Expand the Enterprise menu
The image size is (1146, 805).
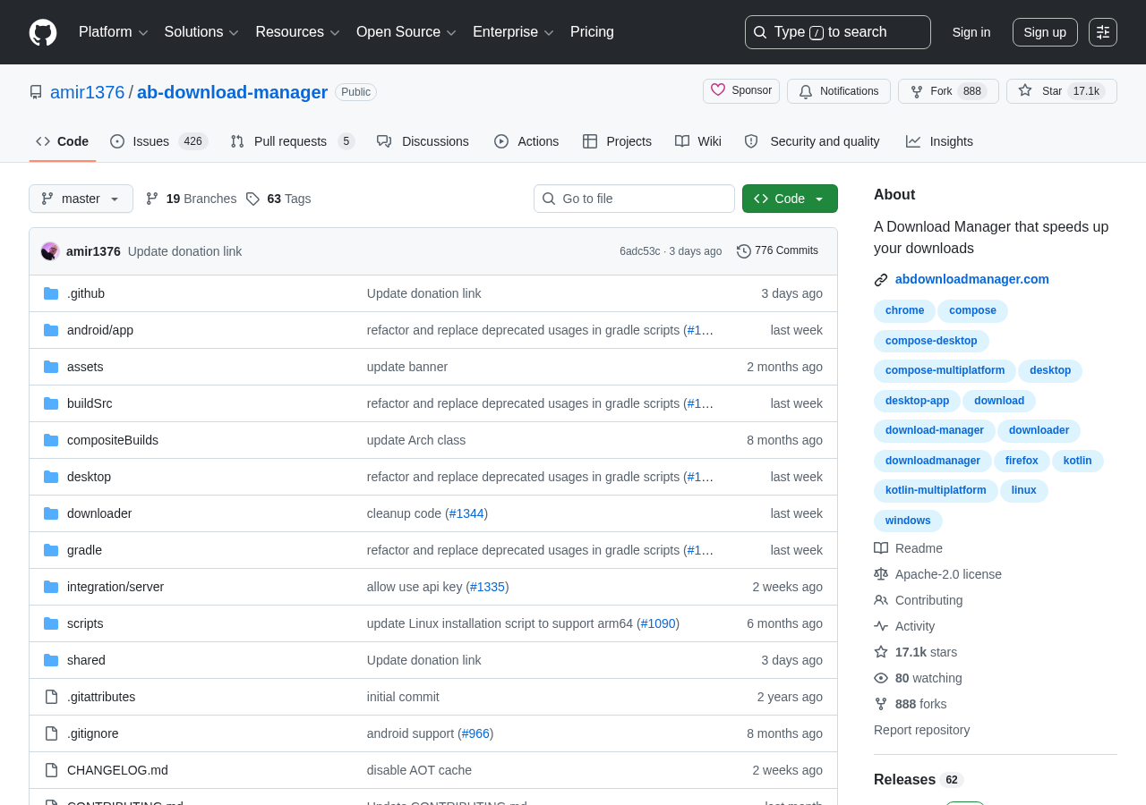(x=513, y=32)
